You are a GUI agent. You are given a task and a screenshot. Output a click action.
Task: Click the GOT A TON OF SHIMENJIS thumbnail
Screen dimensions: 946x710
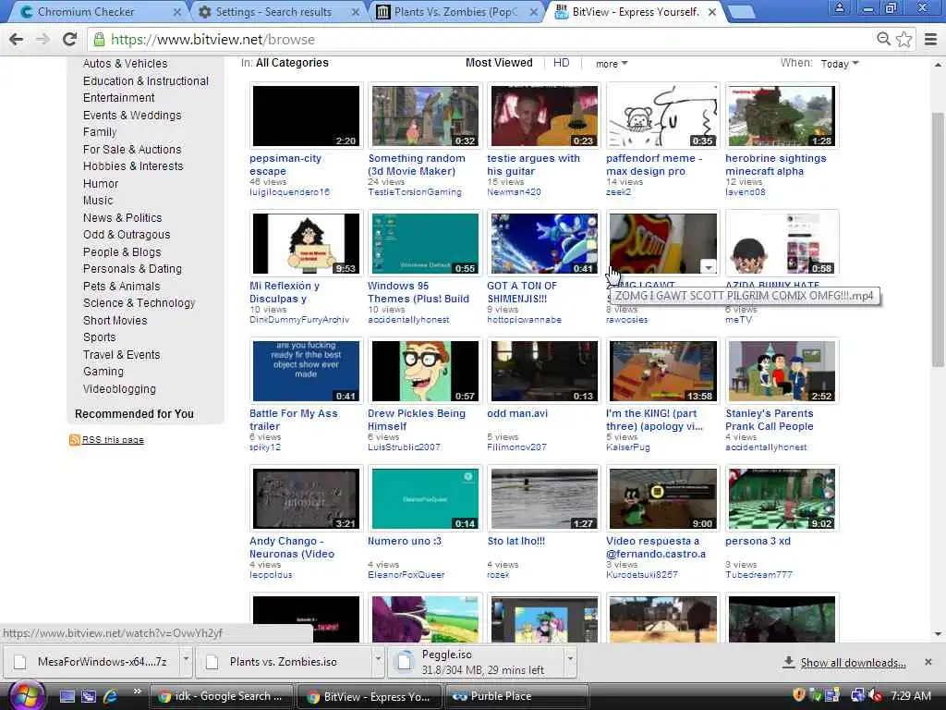[544, 243]
